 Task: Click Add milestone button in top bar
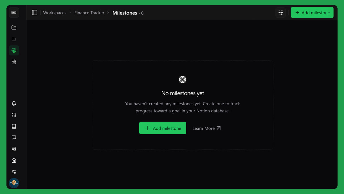pos(312,13)
